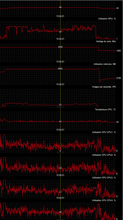Click the value 2000 on the core clock graph

(x=60, y=47)
